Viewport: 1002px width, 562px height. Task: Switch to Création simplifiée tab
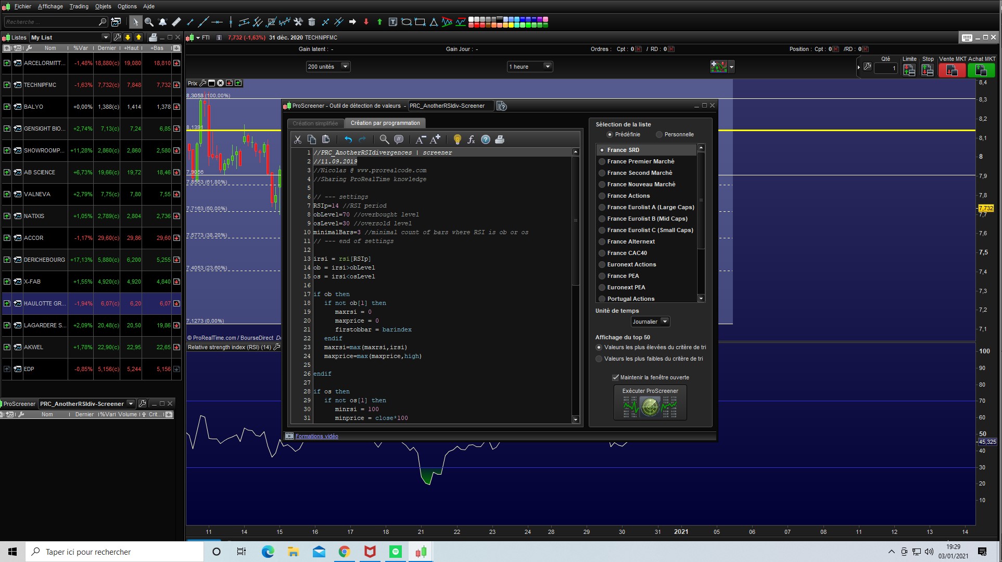pyautogui.click(x=315, y=123)
